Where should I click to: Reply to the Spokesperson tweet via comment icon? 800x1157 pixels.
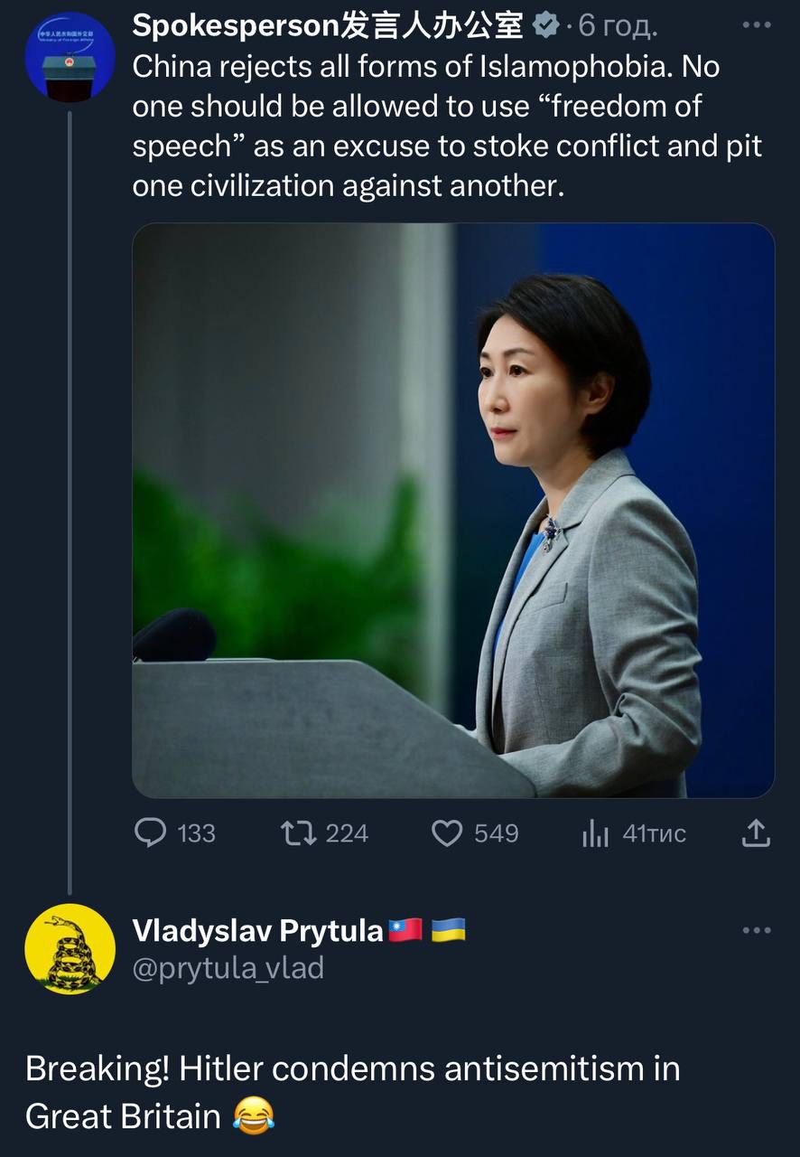pyautogui.click(x=150, y=832)
